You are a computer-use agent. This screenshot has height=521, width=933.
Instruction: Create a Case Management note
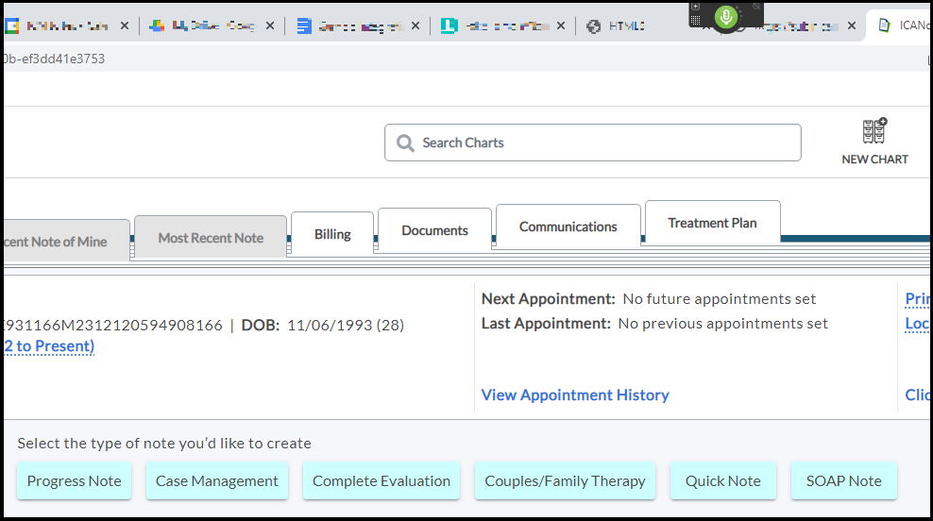(x=217, y=480)
